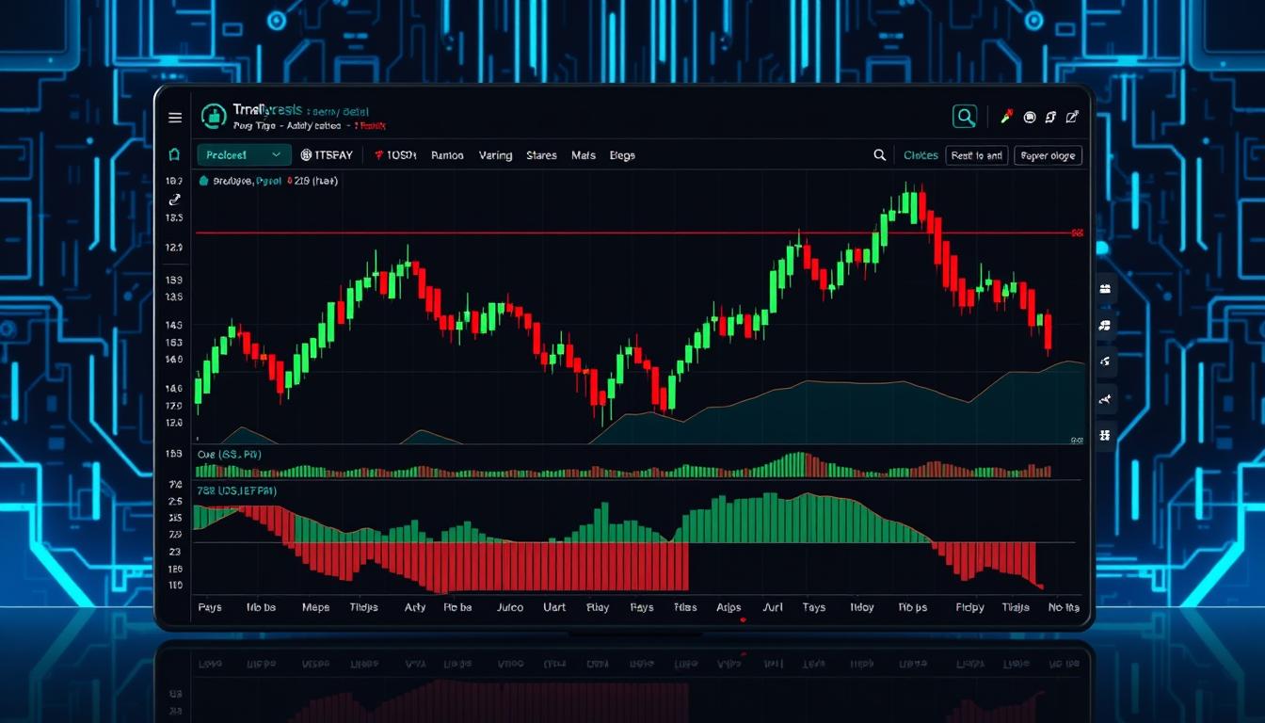The image size is (1265, 723).
Task: Click the Cue indicator panel label
Action: pos(230,455)
